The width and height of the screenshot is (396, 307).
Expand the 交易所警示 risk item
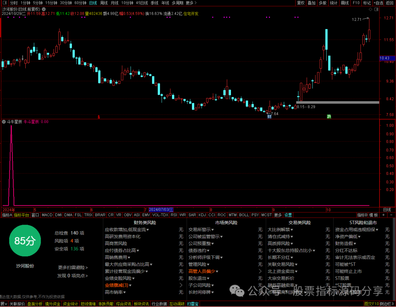201,230
